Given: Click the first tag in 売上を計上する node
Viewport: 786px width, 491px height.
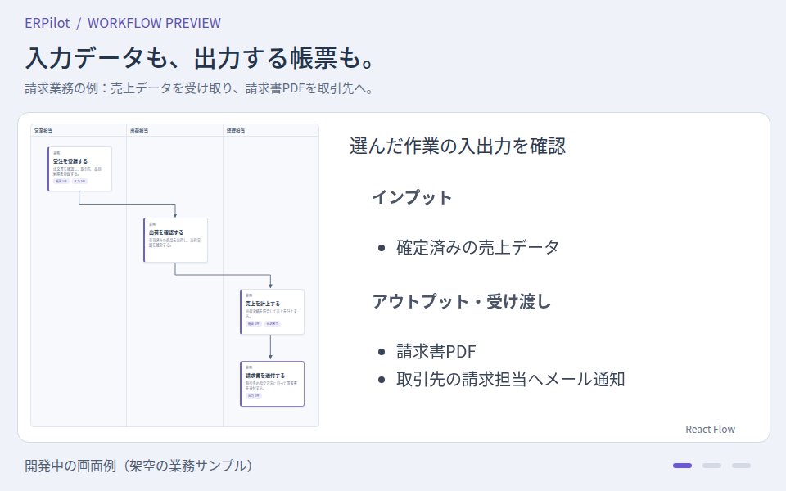Looking at the screenshot, I should tap(254, 324).
